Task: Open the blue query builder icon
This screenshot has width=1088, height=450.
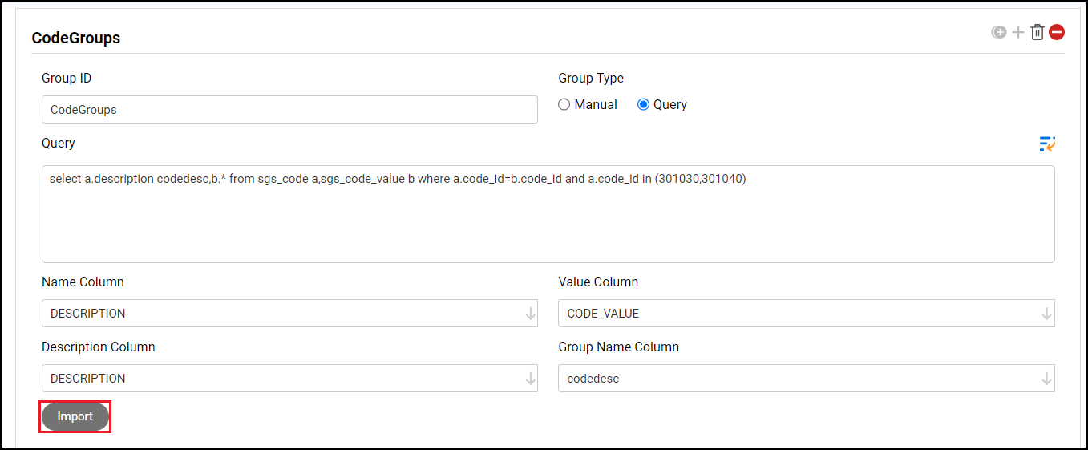Action: click(1047, 144)
